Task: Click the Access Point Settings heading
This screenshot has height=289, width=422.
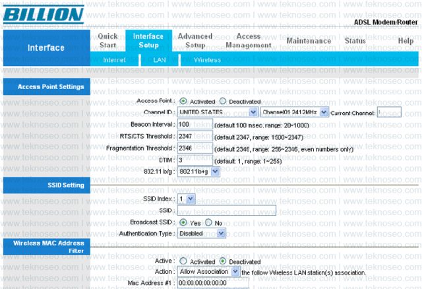Action: (51, 86)
